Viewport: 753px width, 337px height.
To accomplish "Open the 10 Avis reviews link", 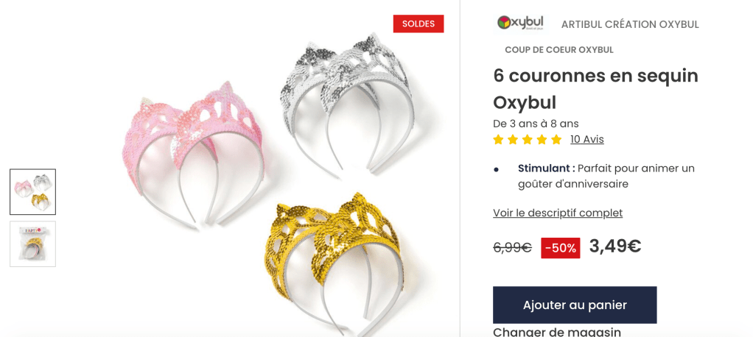I will tap(586, 140).
